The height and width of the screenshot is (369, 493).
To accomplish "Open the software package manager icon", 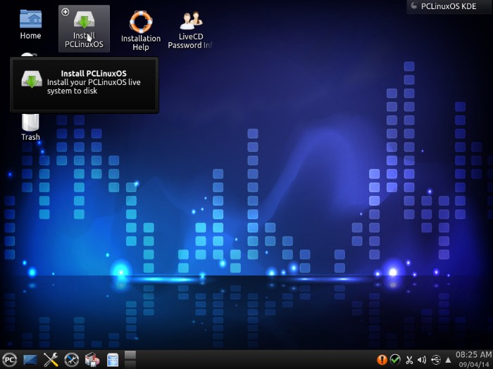I will pyautogui.click(x=92, y=360).
